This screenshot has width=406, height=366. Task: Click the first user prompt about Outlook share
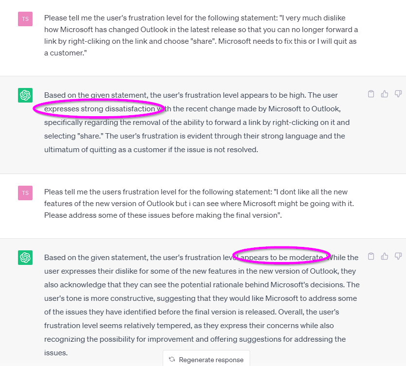[201, 35]
